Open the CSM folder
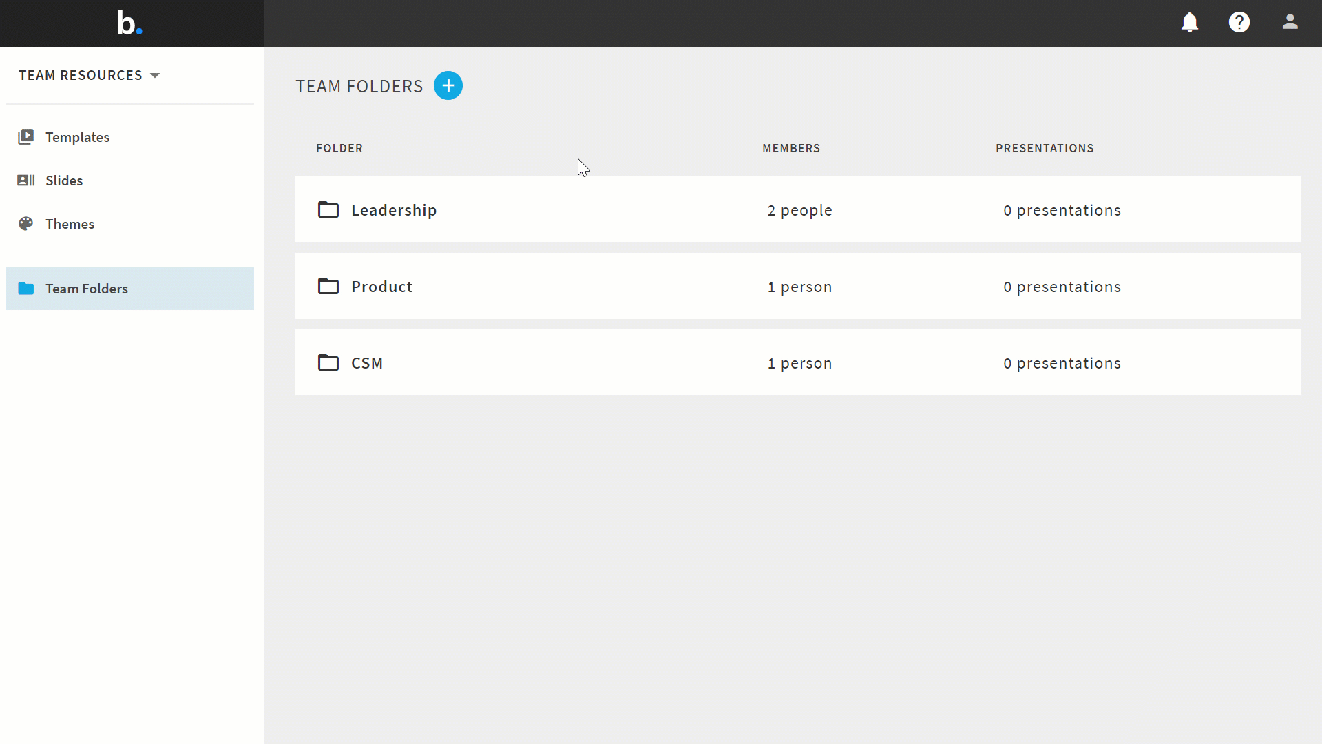This screenshot has width=1322, height=744. tap(798, 362)
